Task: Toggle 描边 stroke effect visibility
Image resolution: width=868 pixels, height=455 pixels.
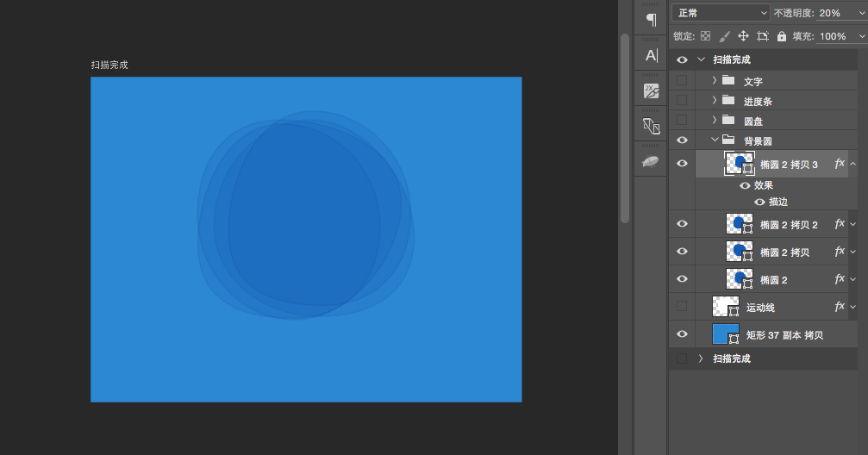Action: [x=760, y=202]
